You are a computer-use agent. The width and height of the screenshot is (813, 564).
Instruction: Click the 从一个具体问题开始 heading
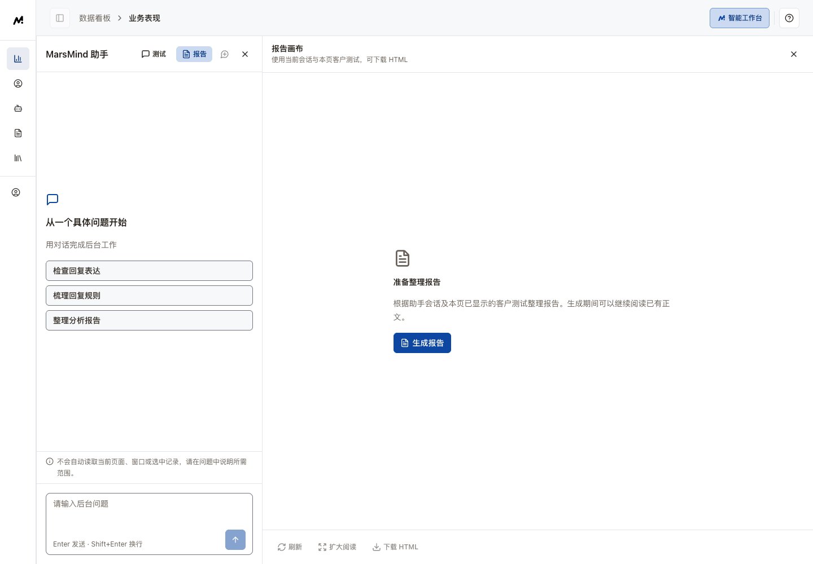86,222
